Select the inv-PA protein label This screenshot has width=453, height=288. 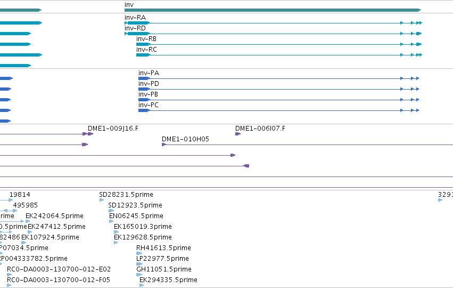[x=149, y=73]
